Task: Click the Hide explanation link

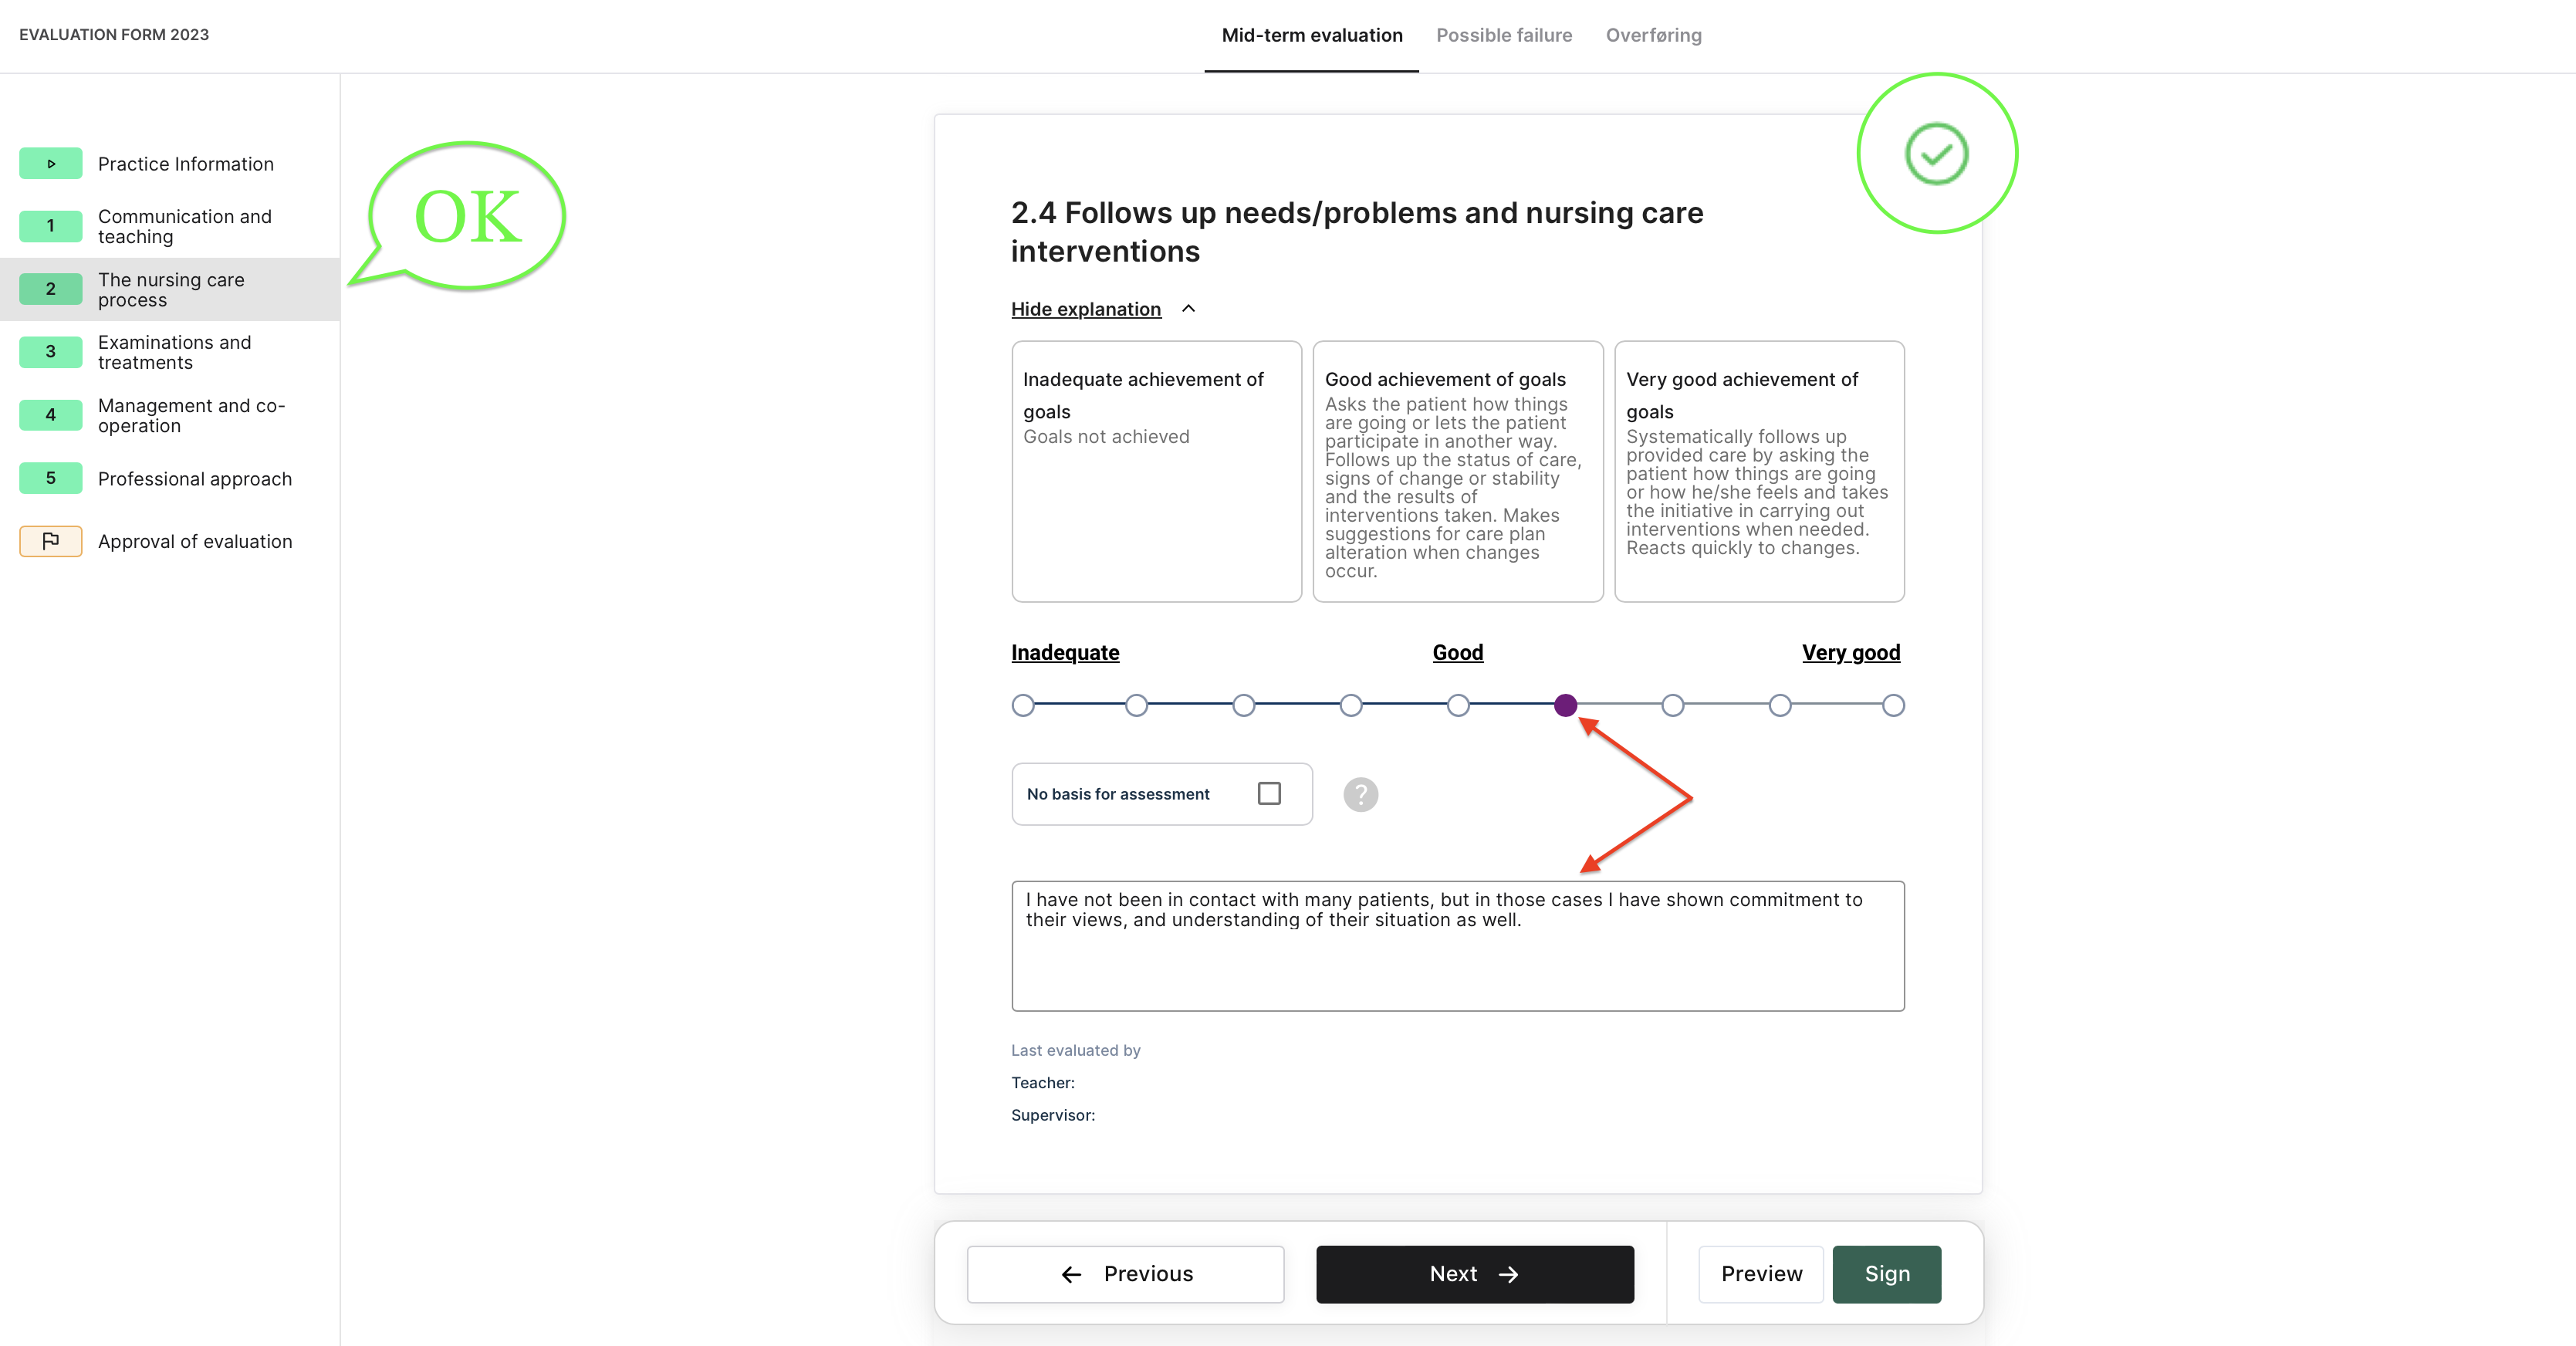Action: (x=1085, y=309)
